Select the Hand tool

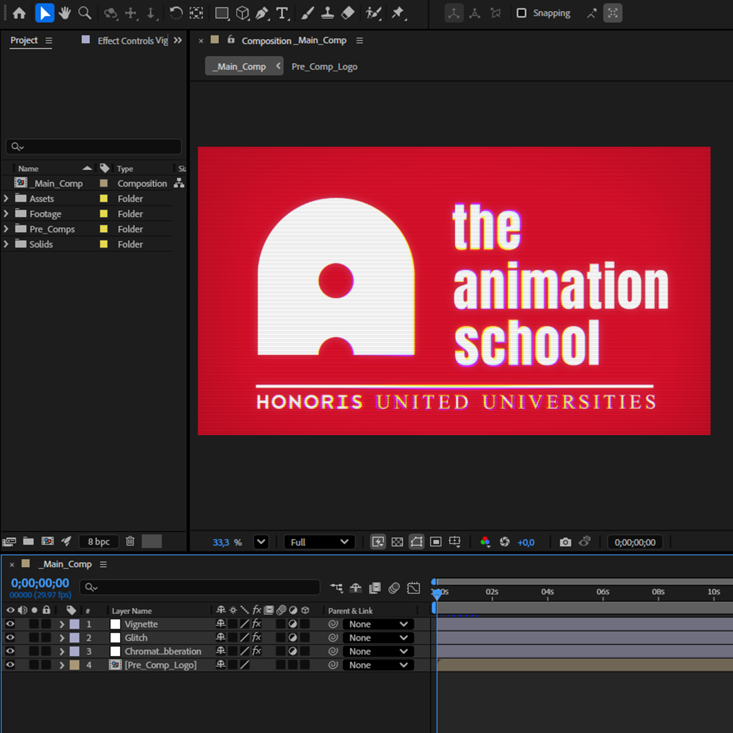65,13
